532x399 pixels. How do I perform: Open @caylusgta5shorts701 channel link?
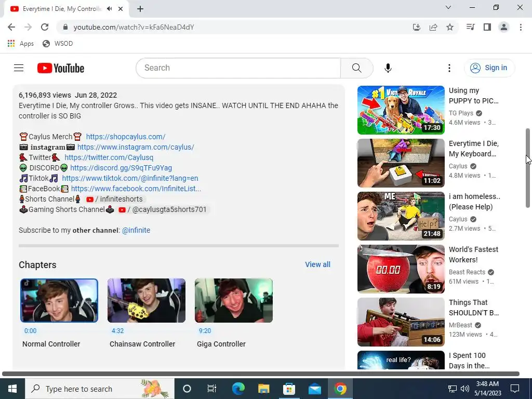pos(163,210)
